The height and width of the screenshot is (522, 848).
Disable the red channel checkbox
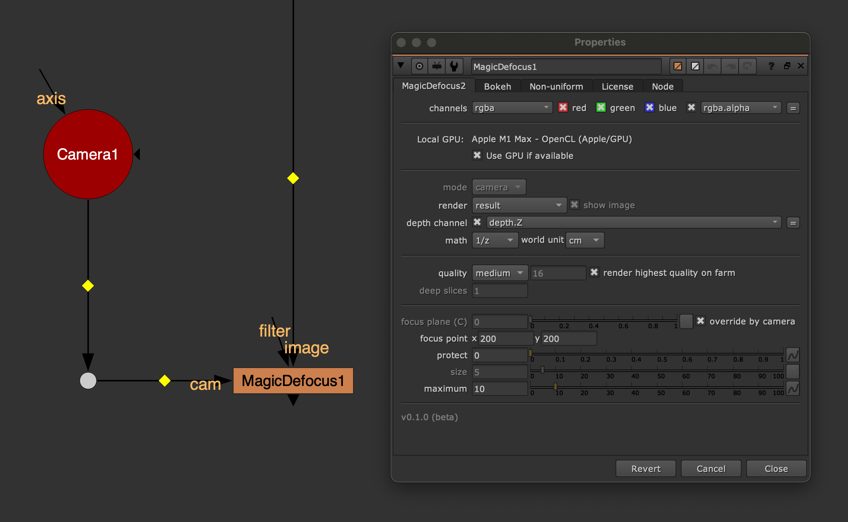pos(563,108)
